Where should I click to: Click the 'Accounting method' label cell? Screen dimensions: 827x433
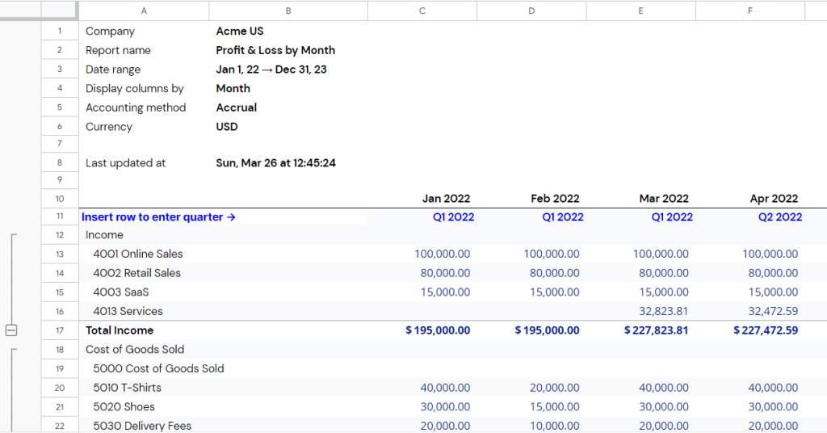(144, 107)
